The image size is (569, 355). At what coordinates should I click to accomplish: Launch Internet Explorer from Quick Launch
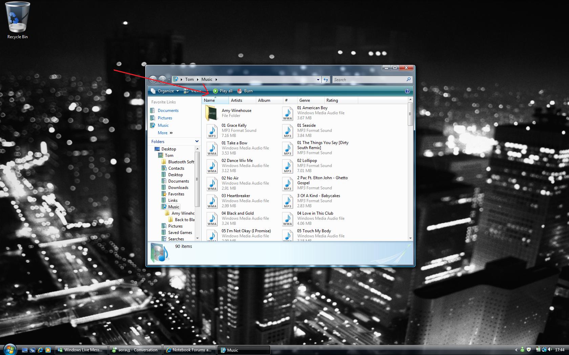[x=40, y=350]
